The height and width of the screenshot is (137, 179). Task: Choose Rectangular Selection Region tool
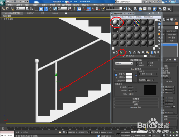tap(36, 9)
